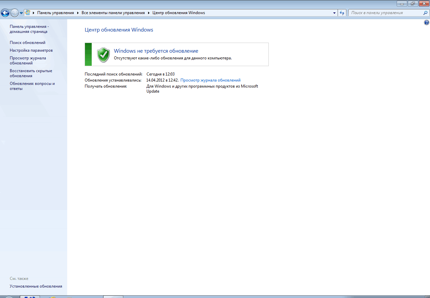The image size is (430, 298).
Task: Open 'Установленные обновления' under См. также
Action: tap(36, 286)
